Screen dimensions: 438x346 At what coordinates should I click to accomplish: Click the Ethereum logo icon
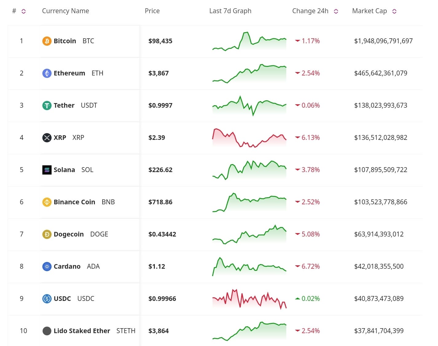tap(47, 73)
